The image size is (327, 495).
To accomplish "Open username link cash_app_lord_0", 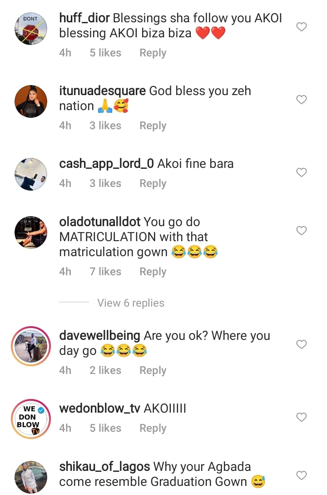I will point(107,164).
